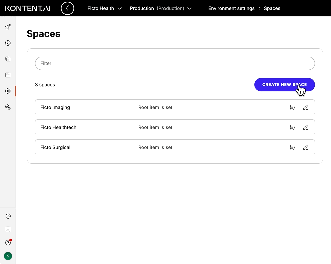Show codename for Ficto Healthtech space
The width and height of the screenshot is (331, 264).
(292, 127)
